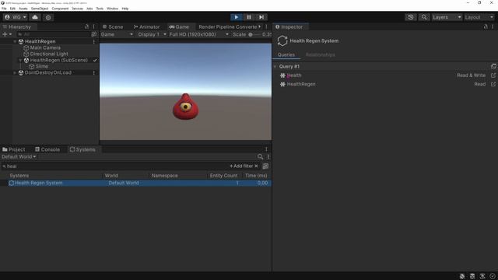Open the Display 1 dropdown
This screenshot has height=280, width=498.
(152, 34)
